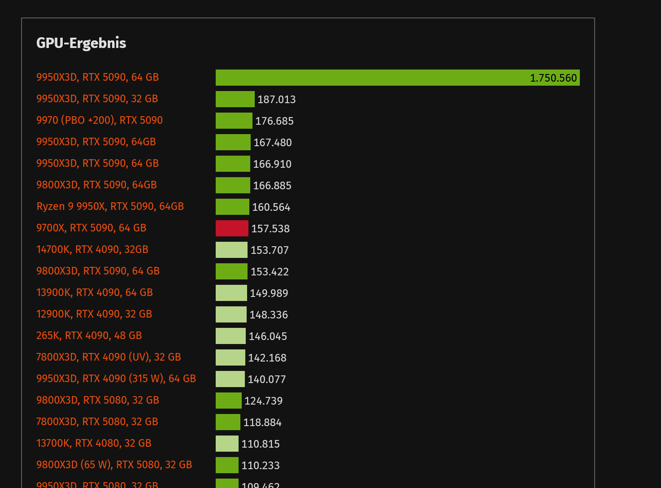The width and height of the screenshot is (661, 488).
Task: Click the score value 149.989
Action: coord(269,293)
